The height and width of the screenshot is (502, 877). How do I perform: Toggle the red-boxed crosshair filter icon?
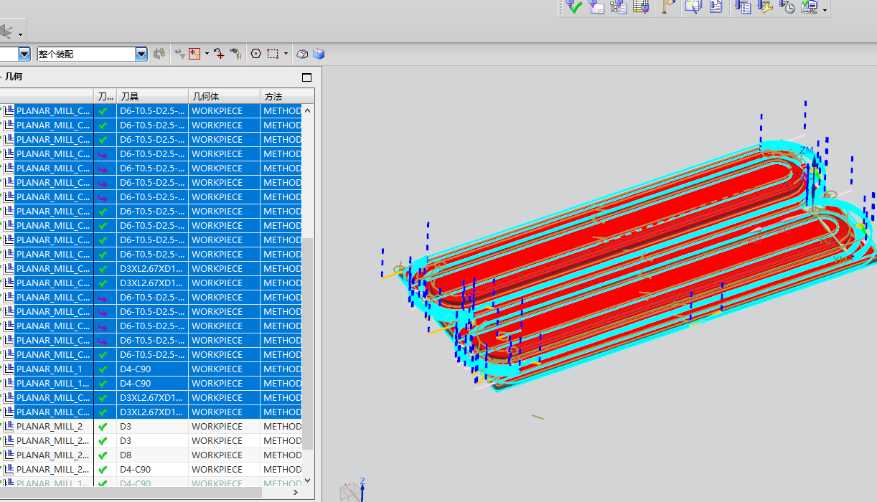click(194, 54)
